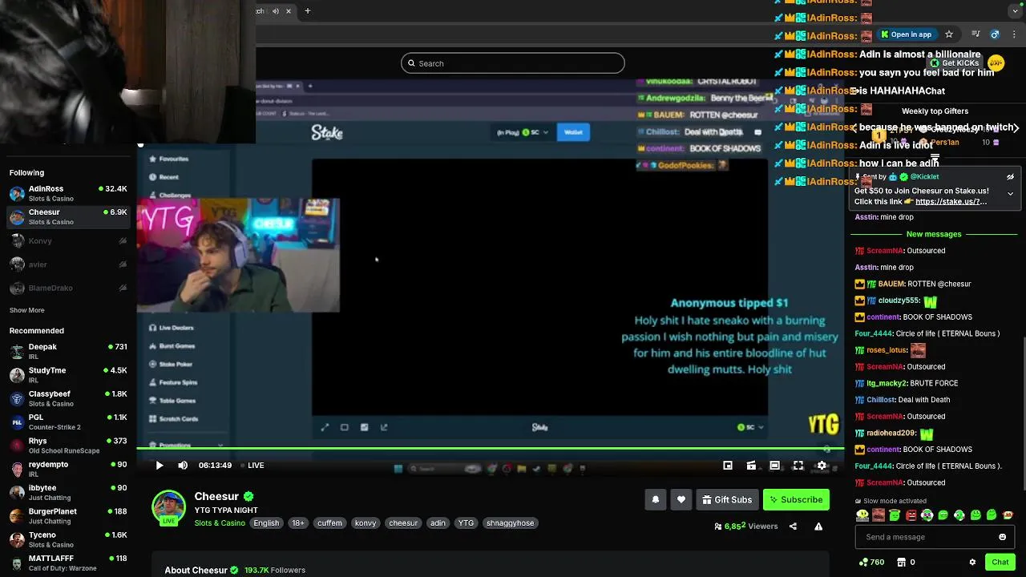
Task: Click the red angry emote
Action: pos(911,515)
